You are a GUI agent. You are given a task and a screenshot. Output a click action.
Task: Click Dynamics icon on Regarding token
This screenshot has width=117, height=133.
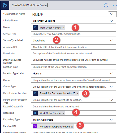tap(35, 113)
